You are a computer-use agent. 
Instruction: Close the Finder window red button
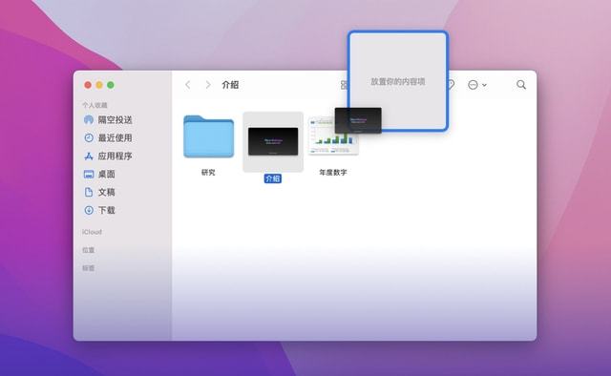(x=88, y=85)
